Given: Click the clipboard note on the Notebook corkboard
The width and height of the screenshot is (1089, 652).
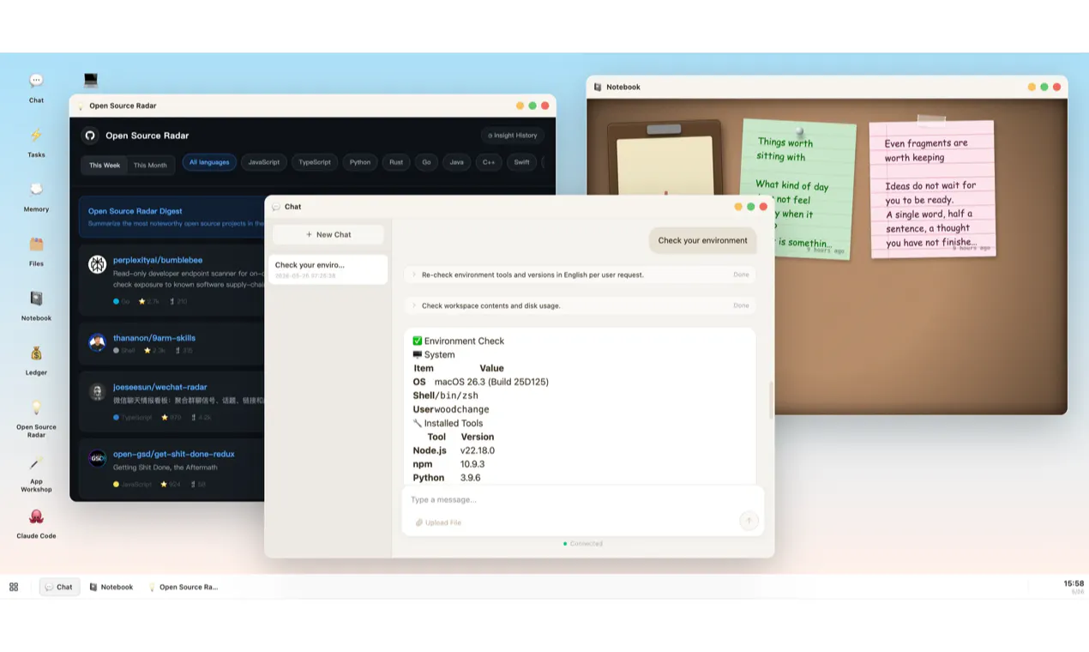Looking at the screenshot, I should (665, 158).
